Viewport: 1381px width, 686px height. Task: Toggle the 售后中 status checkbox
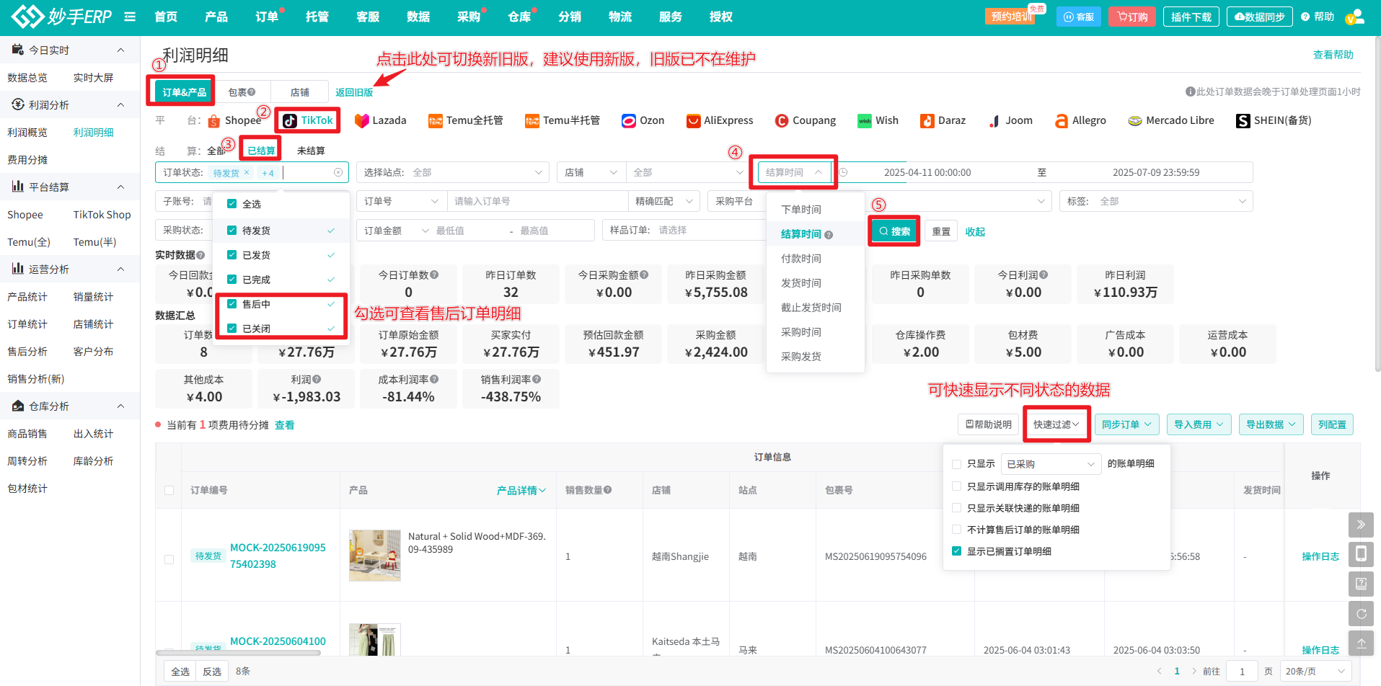click(232, 304)
